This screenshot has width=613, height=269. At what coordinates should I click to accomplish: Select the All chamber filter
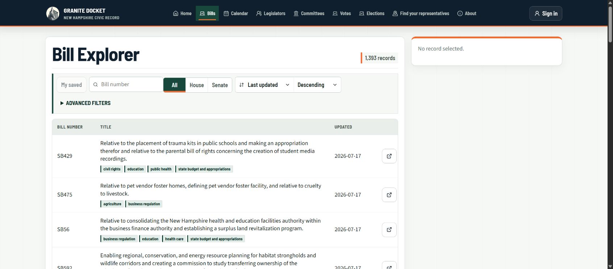click(174, 85)
